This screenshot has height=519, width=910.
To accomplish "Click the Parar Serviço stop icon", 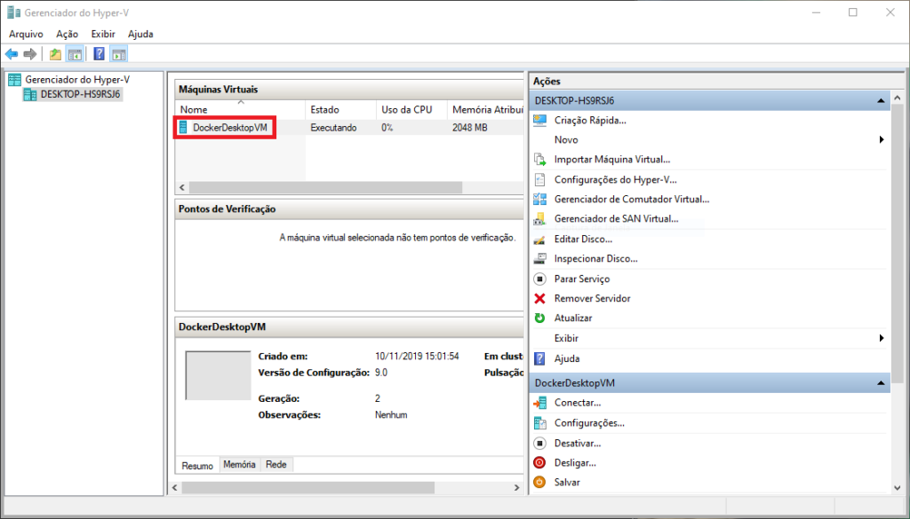I will click(x=539, y=279).
